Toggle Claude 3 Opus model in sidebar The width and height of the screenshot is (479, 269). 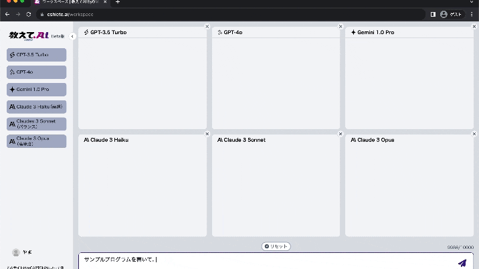[37, 141]
